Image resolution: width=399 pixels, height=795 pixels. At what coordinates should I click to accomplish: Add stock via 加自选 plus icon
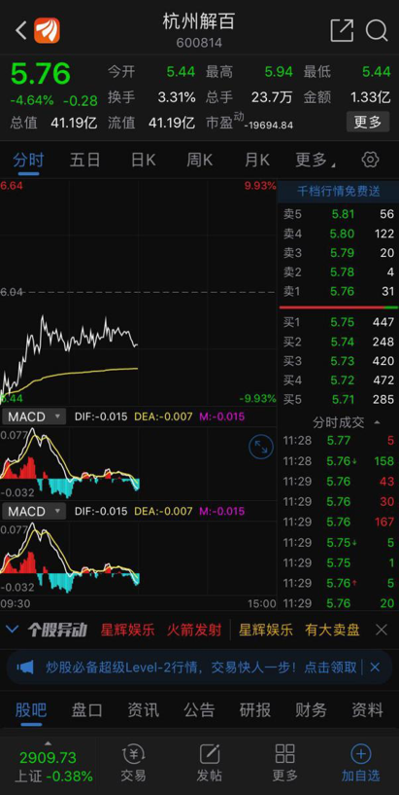pyautogui.click(x=360, y=764)
